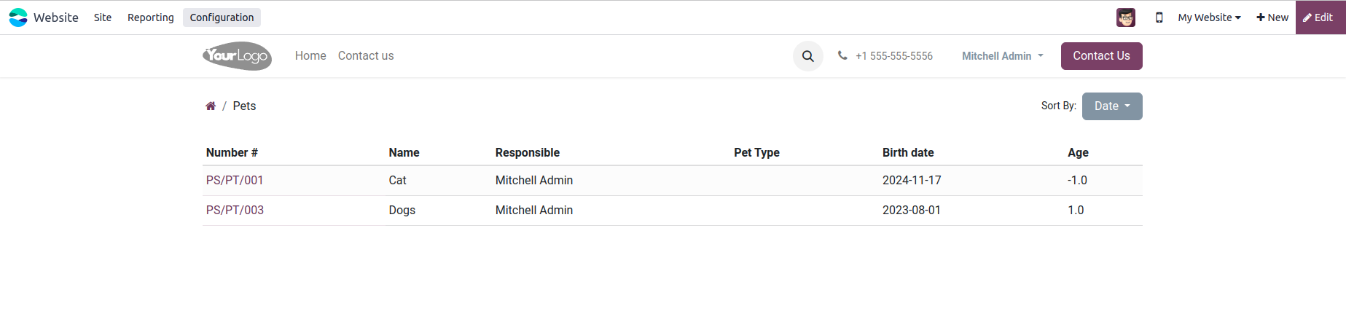Click the Edit pencil button

(x=1320, y=17)
